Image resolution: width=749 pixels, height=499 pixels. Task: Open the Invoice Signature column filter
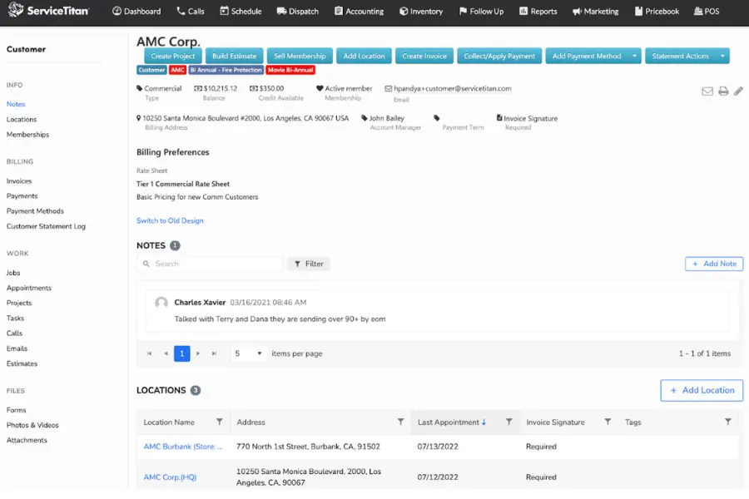tap(608, 422)
